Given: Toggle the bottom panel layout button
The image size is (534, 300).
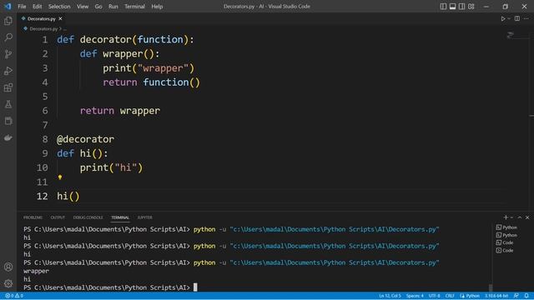Looking at the screenshot, I should [x=452, y=7].
